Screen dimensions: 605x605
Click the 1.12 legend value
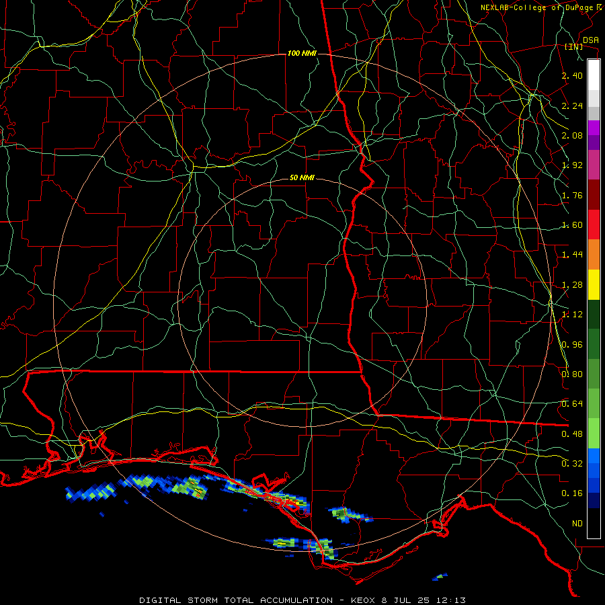coord(572,315)
